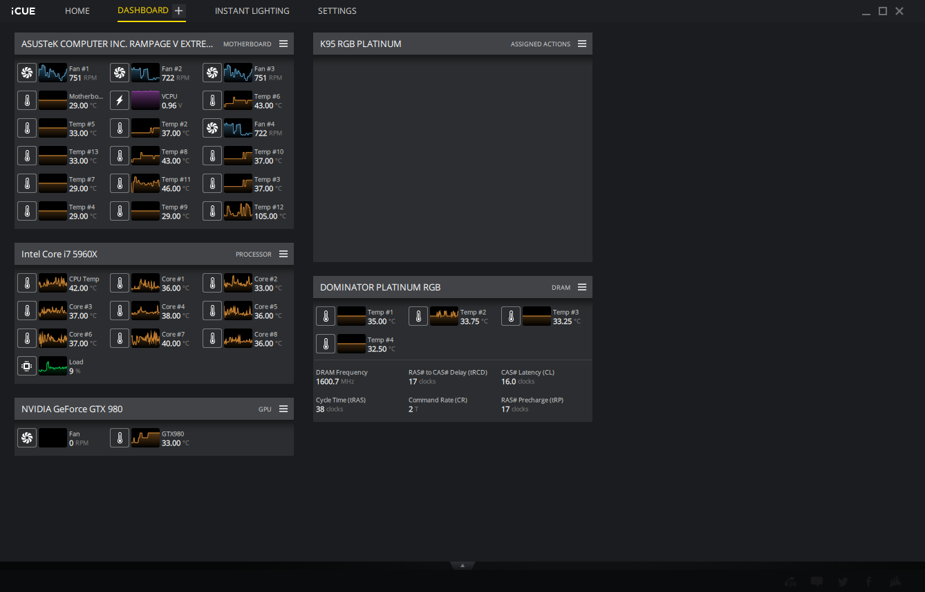Click the Core #2 33.00 °C reading
This screenshot has height=592, width=925.
pos(268,288)
